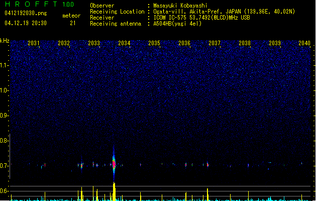The width and height of the screenshot is (316, 201).
Task: Click the 1.1 kHz axis label
Action: [x=4, y=65]
